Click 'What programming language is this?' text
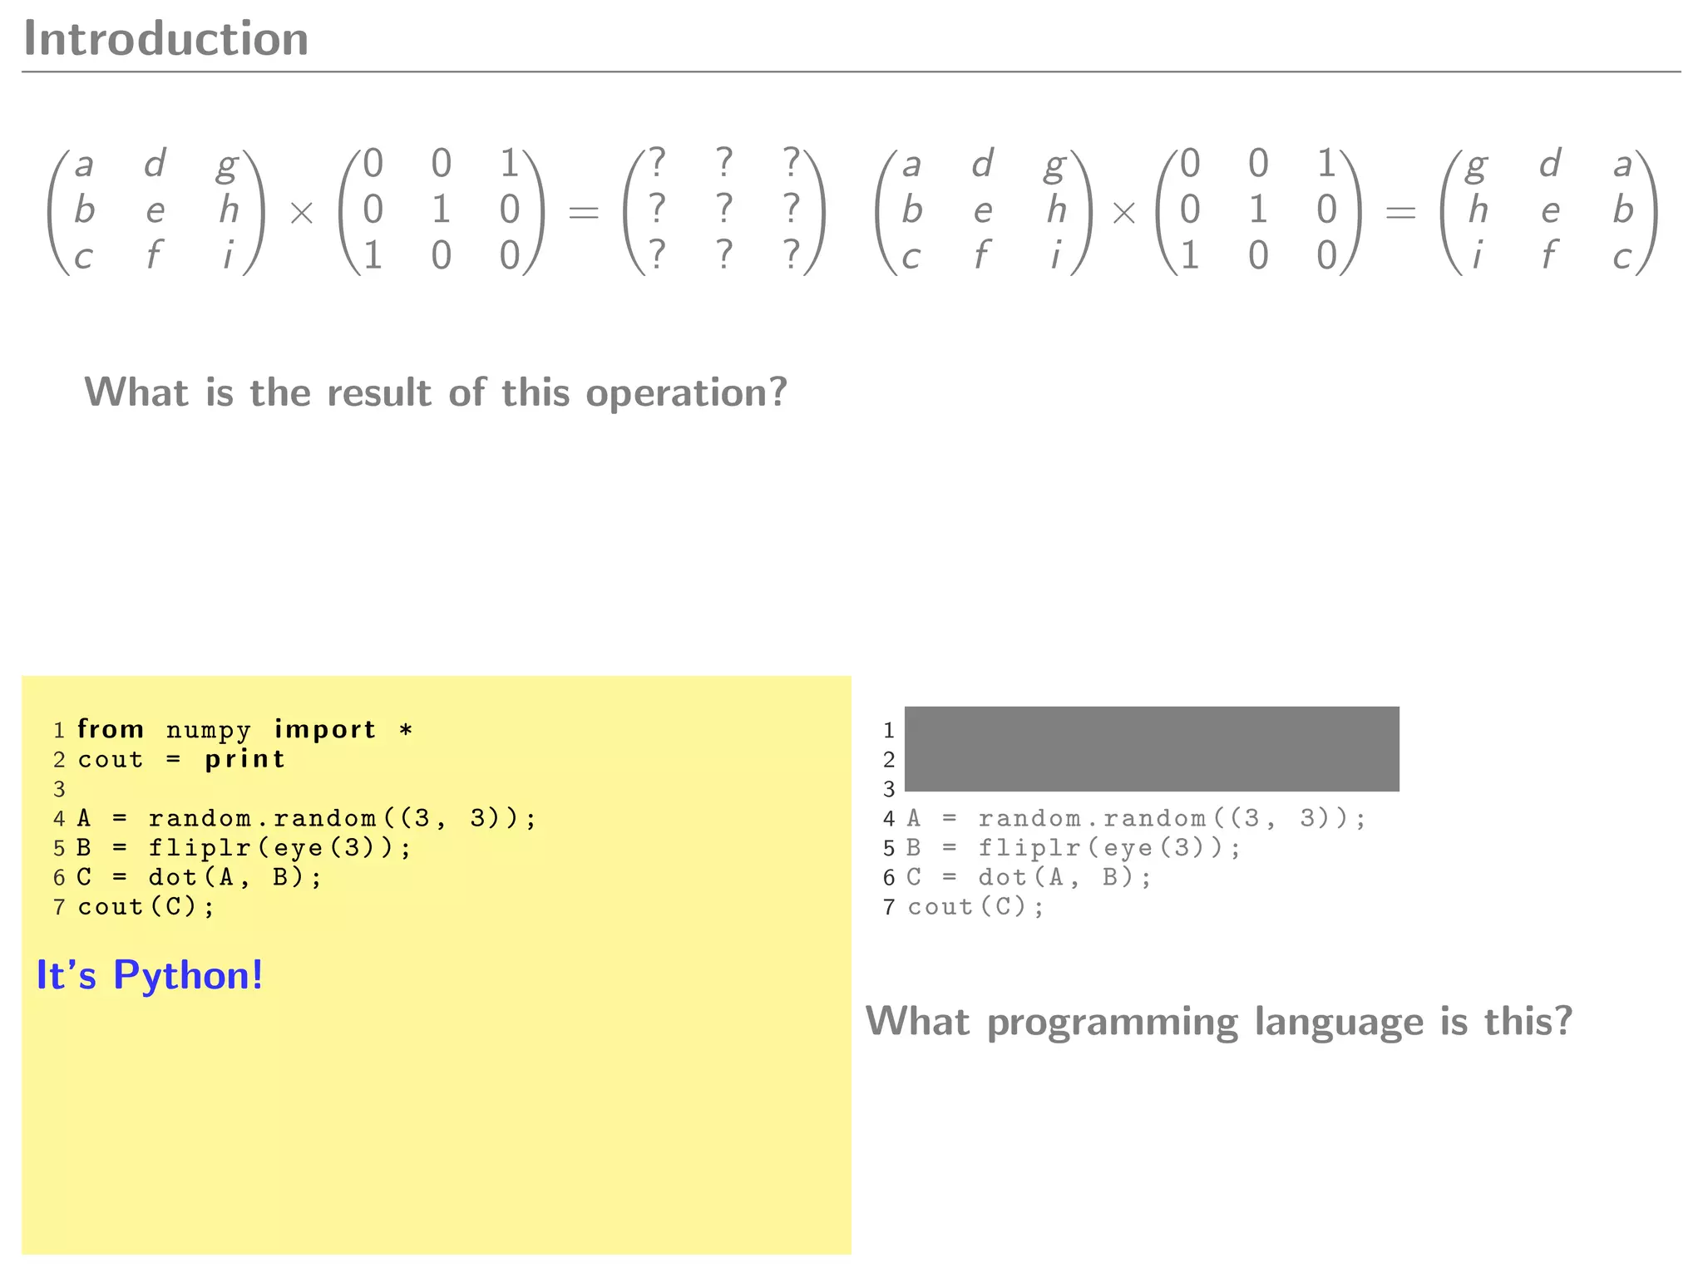The width and height of the screenshot is (1703, 1277). (1219, 1021)
